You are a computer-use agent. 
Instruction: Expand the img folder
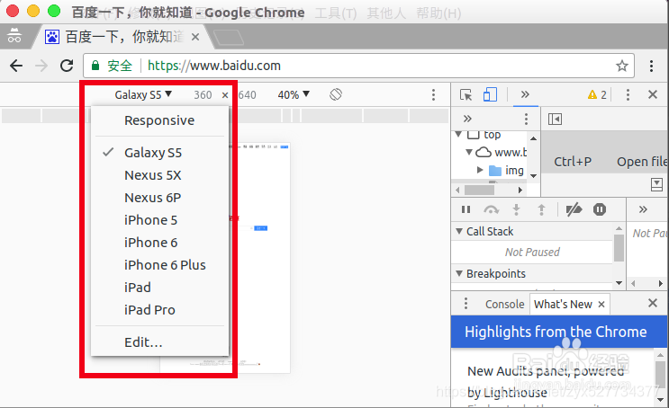480,170
